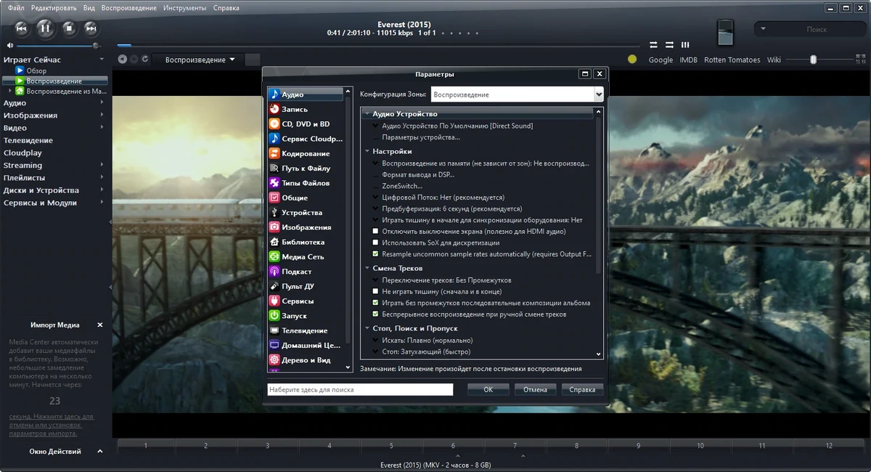This screenshot has width=871, height=472.
Task: Open the Кодирование settings category
Action: click(306, 153)
